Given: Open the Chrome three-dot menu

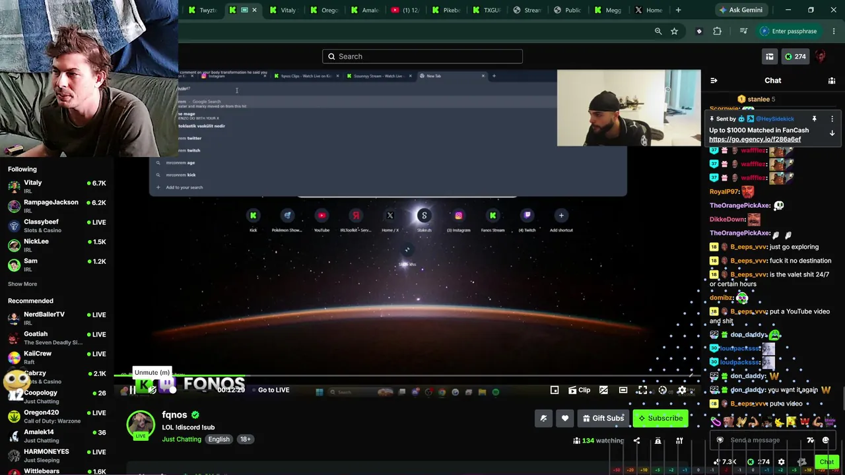Looking at the screenshot, I should pyautogui.click(x=834, y=31).
